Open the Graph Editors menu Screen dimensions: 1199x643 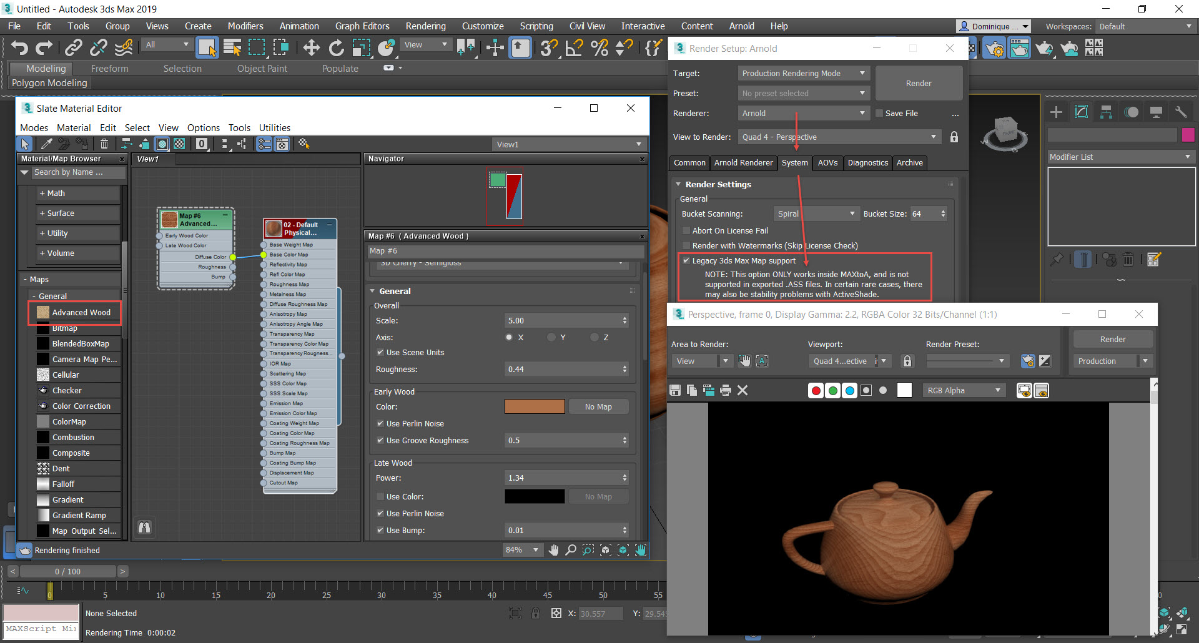pos(362,26)
